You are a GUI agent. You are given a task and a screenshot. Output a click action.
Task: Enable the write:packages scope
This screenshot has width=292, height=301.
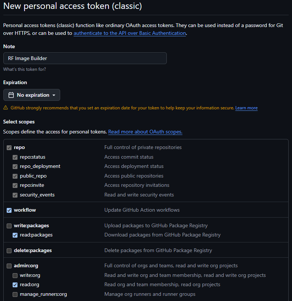[9, 225]
